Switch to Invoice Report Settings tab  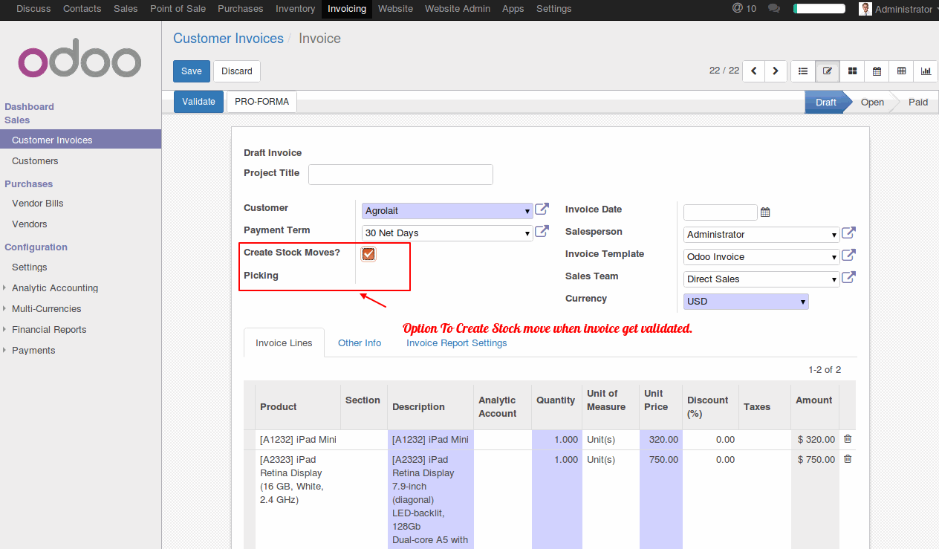click(x=457, y=343)
